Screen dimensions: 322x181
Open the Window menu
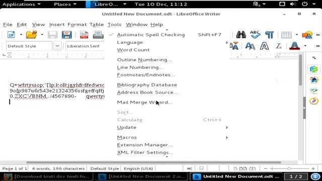[136, 25]
